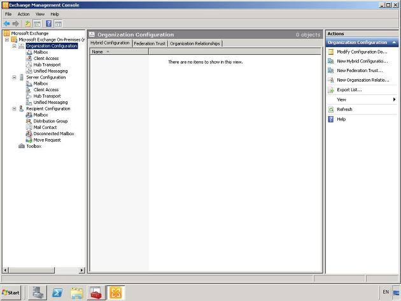401x301 pixels.
Task: Toggle the console tree pane toolbar icon
Action: (x=38, y=24)
